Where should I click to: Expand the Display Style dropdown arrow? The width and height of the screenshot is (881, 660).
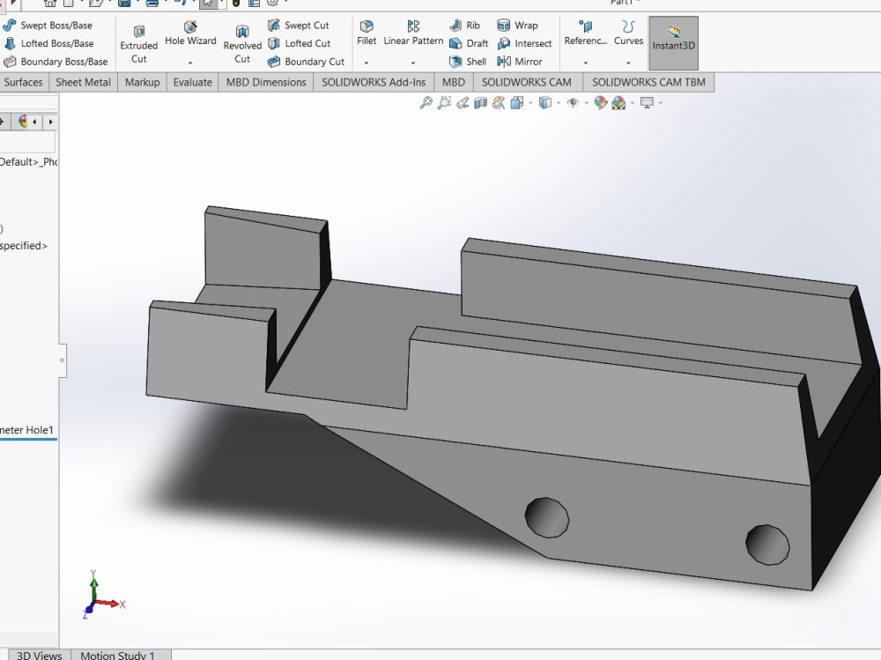coord(558,103)
